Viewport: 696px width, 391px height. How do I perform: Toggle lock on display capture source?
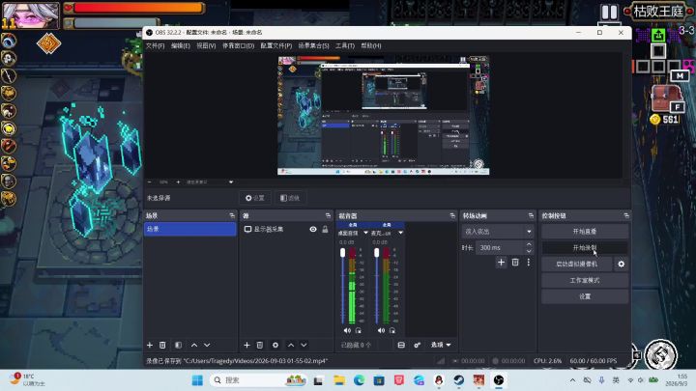[x=325, y=229]
